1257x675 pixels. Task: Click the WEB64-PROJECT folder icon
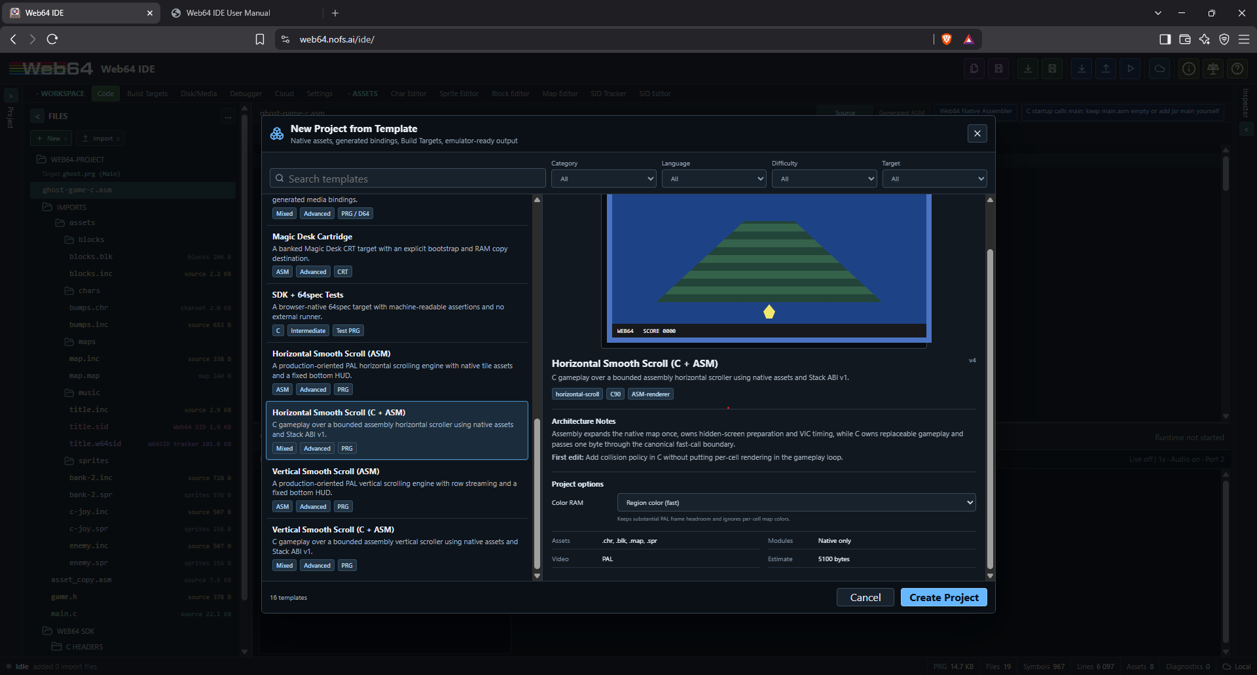(x=41, y=160)
